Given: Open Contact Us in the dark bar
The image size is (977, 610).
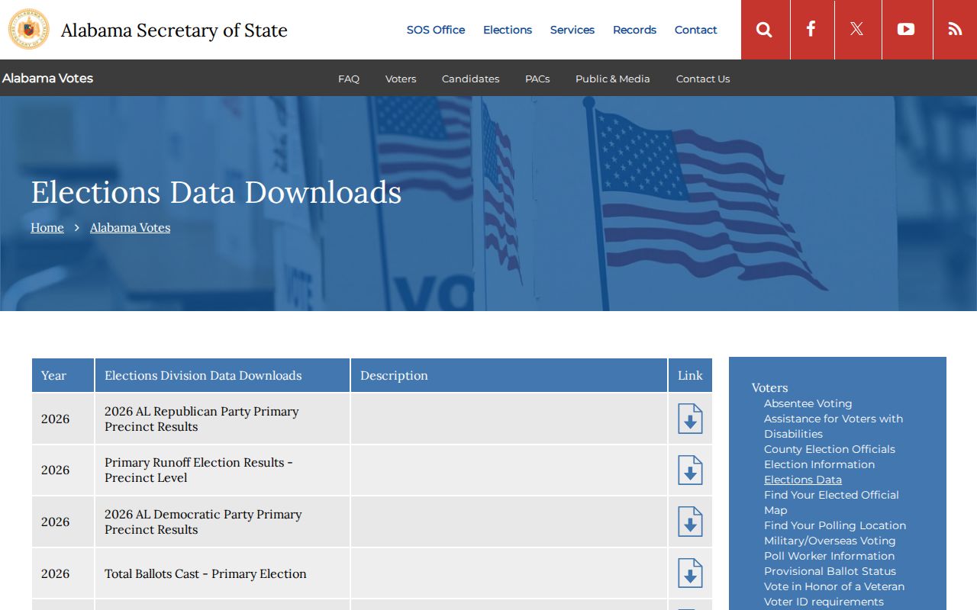Looking at the screenshot, I should [x=703, y=79].
